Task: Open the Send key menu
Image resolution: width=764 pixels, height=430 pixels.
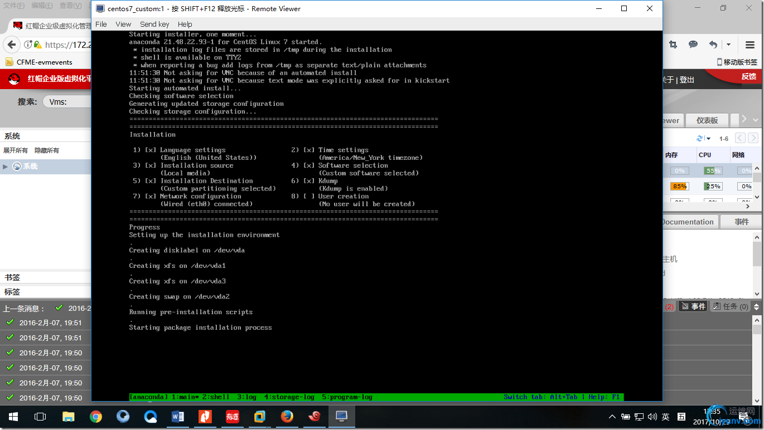Action: tap(154, 24)
